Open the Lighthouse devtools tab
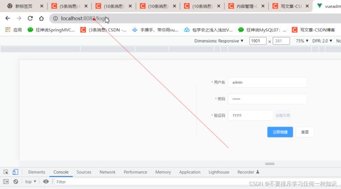The width and height of the screenshot is (341, 189). (219, 172)
